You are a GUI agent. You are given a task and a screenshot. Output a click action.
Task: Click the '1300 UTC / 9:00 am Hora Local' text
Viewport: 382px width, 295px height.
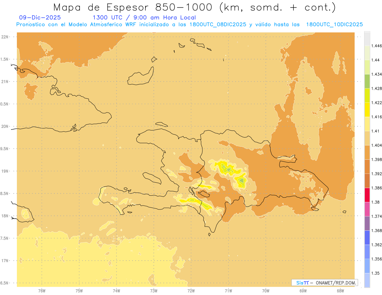tap(144, 18)
